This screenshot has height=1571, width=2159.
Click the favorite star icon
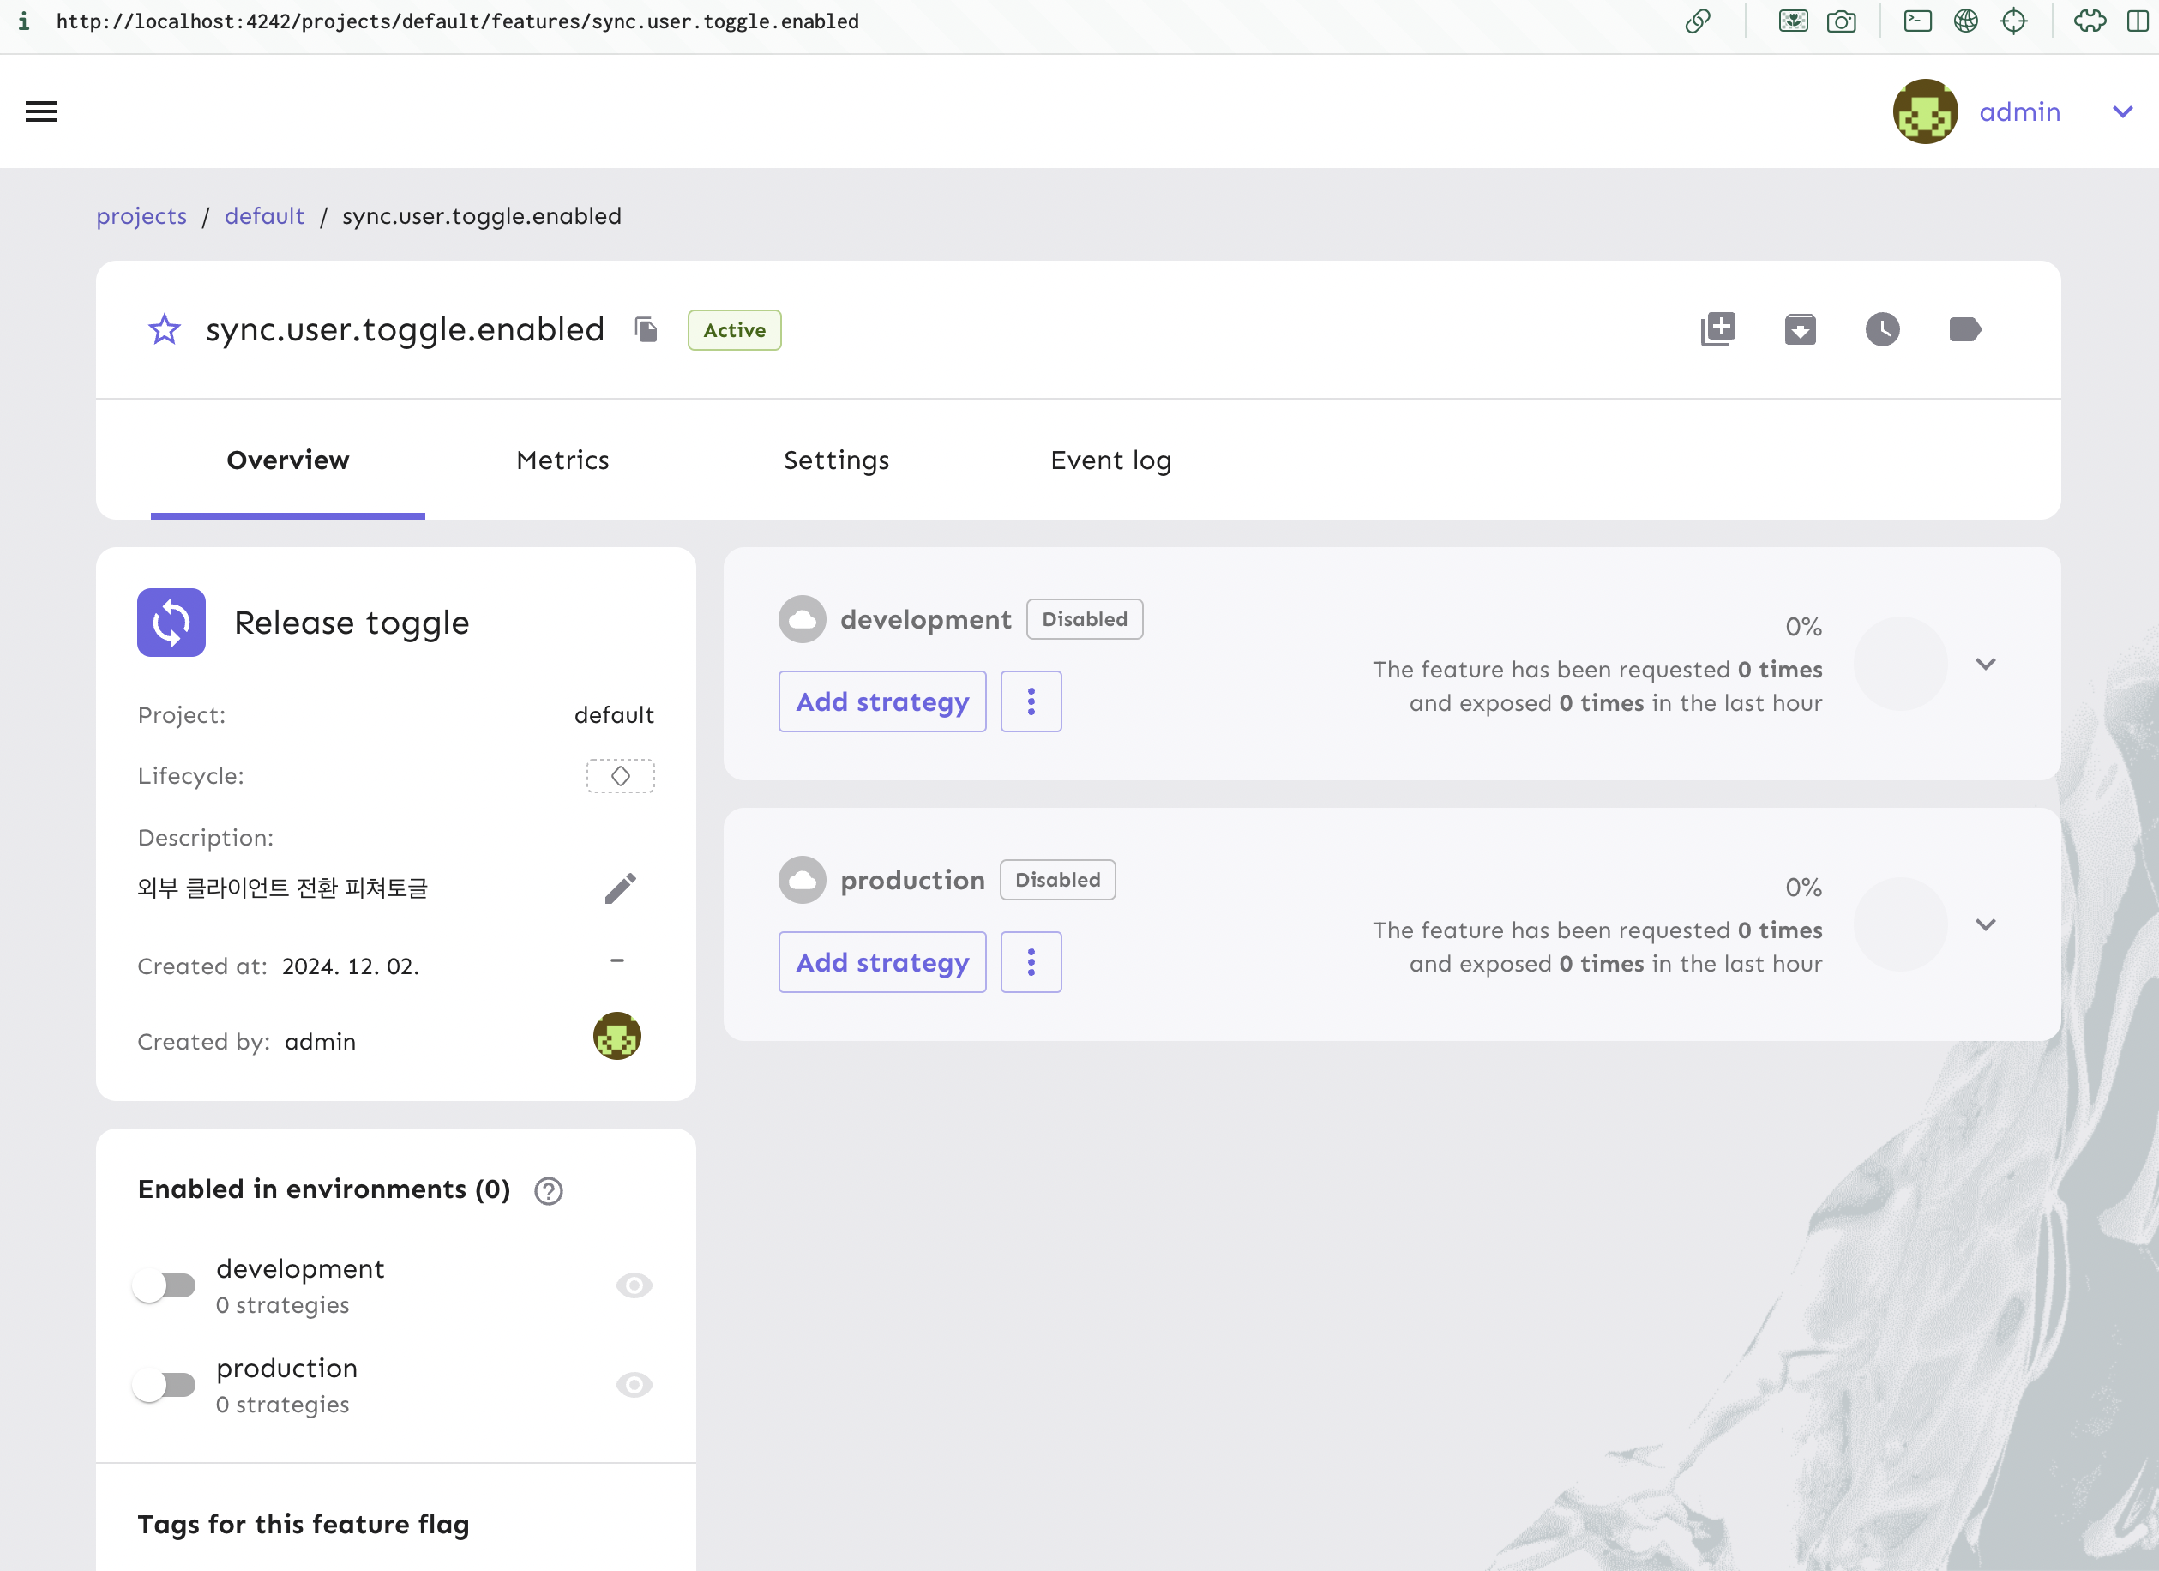tap(164, 329)
